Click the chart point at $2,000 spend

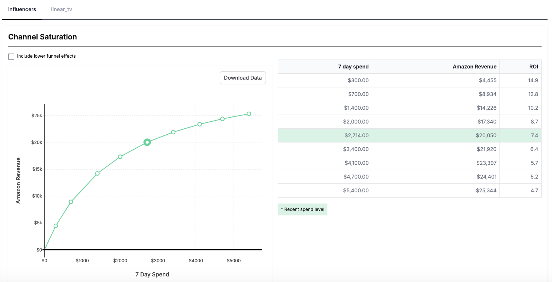120,157
